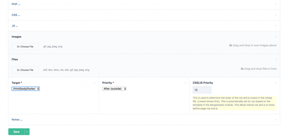This screenshot has width=285, height=140.
Task: Click the chevron beside the Target field
Action: click(95, 83)
